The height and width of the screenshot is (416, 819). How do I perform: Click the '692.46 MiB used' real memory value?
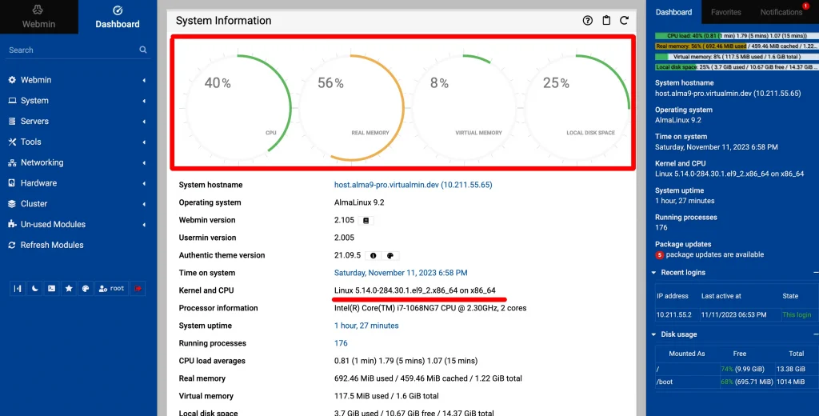(x=362, y=378)
